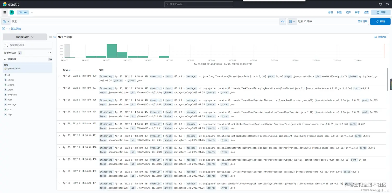The width and height of the screenshot is (392, 193).
Task: Click the Elastic logo
Action: [x=11, y=4]
